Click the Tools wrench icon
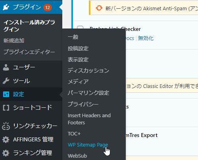 click(x=6, y=81)
